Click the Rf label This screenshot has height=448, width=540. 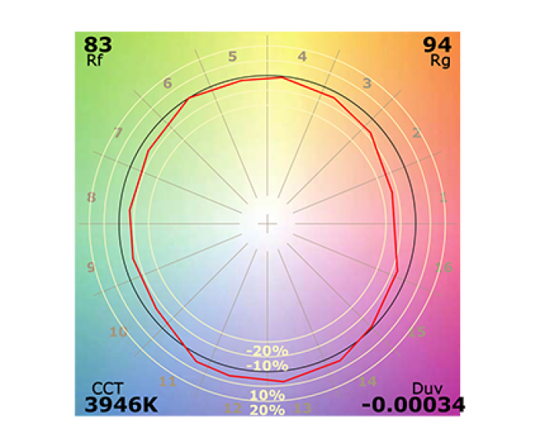95,60
